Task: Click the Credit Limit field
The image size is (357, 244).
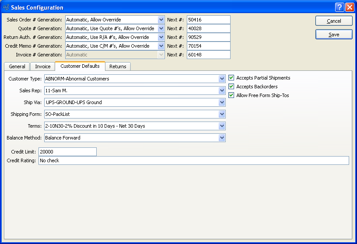Action: [x=68, y=152]
